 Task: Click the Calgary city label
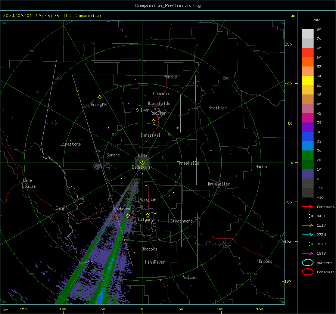tap(146, 220)
